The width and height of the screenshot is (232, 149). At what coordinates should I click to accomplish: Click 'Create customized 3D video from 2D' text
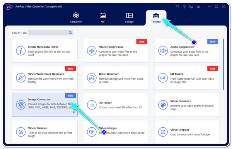click(x=120, y=107)
